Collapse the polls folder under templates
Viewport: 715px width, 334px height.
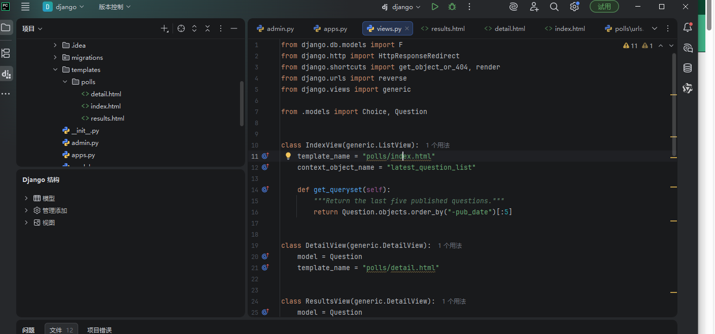coord(65,82)
